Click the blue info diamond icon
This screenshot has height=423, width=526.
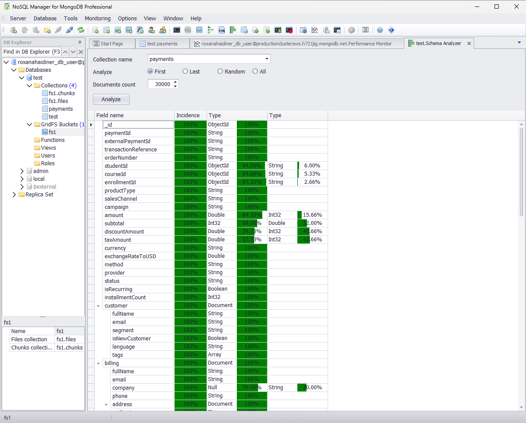[x=391, y=30]
